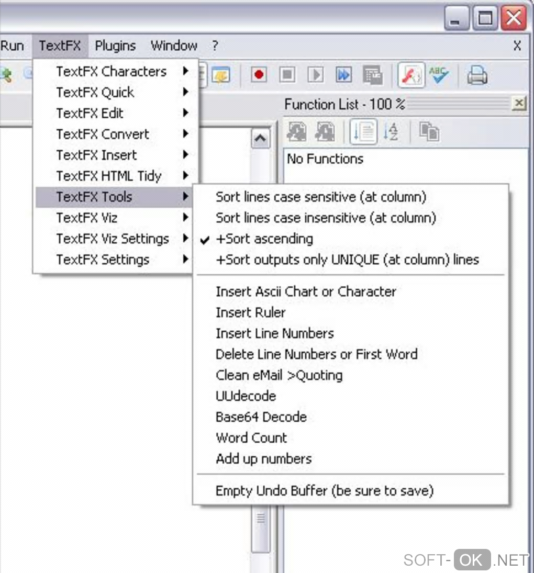Choose Delete Line Numbers or First Word
Viewport: 534px width, 573px height.
pyautogui.click(x=351, y=354)
